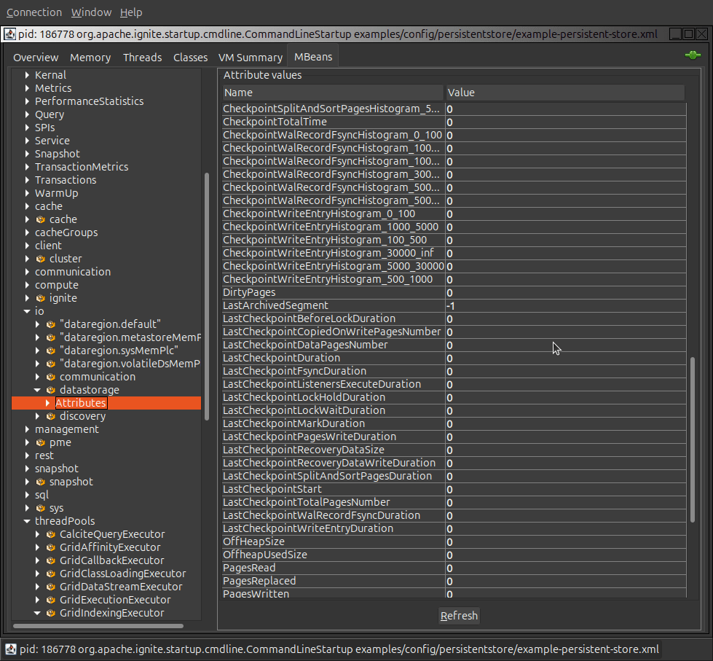Select the LastCheckpointDuration attribute row
Image resolution: width=713 pixels, height=661 pixels.
[454, 358]
